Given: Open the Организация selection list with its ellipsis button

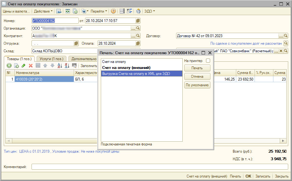Looking at the screenshot, I should point(133,28).
